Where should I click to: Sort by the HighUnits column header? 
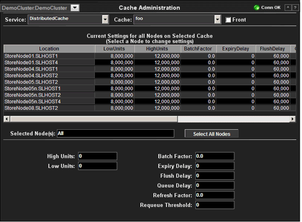pyautogui.click(x=157, y=49)
